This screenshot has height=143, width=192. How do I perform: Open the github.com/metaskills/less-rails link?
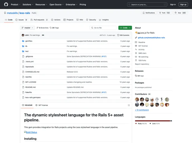[x=151, y=38]
